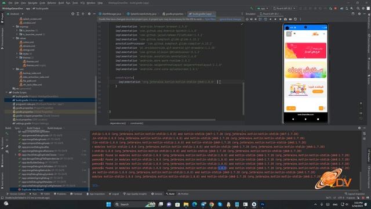
Task: Click the red Stop button in main toolbar
Action: pos(336,8)
